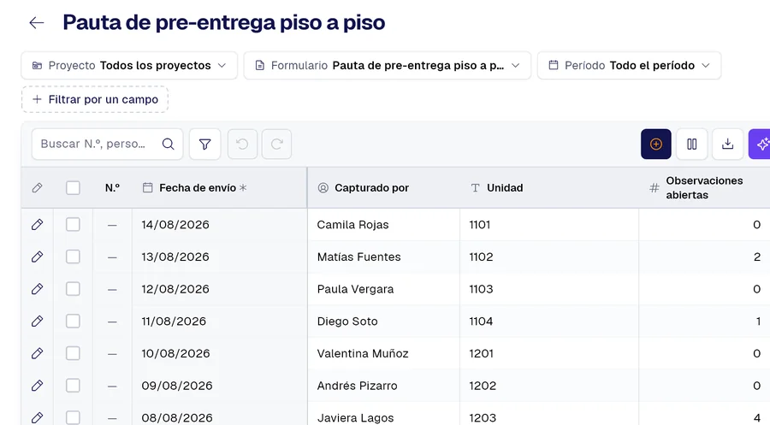The width and height of the screenshot is (770, 425).
Task: Select the date cell 13/08/2026
Action: (220, 257)
